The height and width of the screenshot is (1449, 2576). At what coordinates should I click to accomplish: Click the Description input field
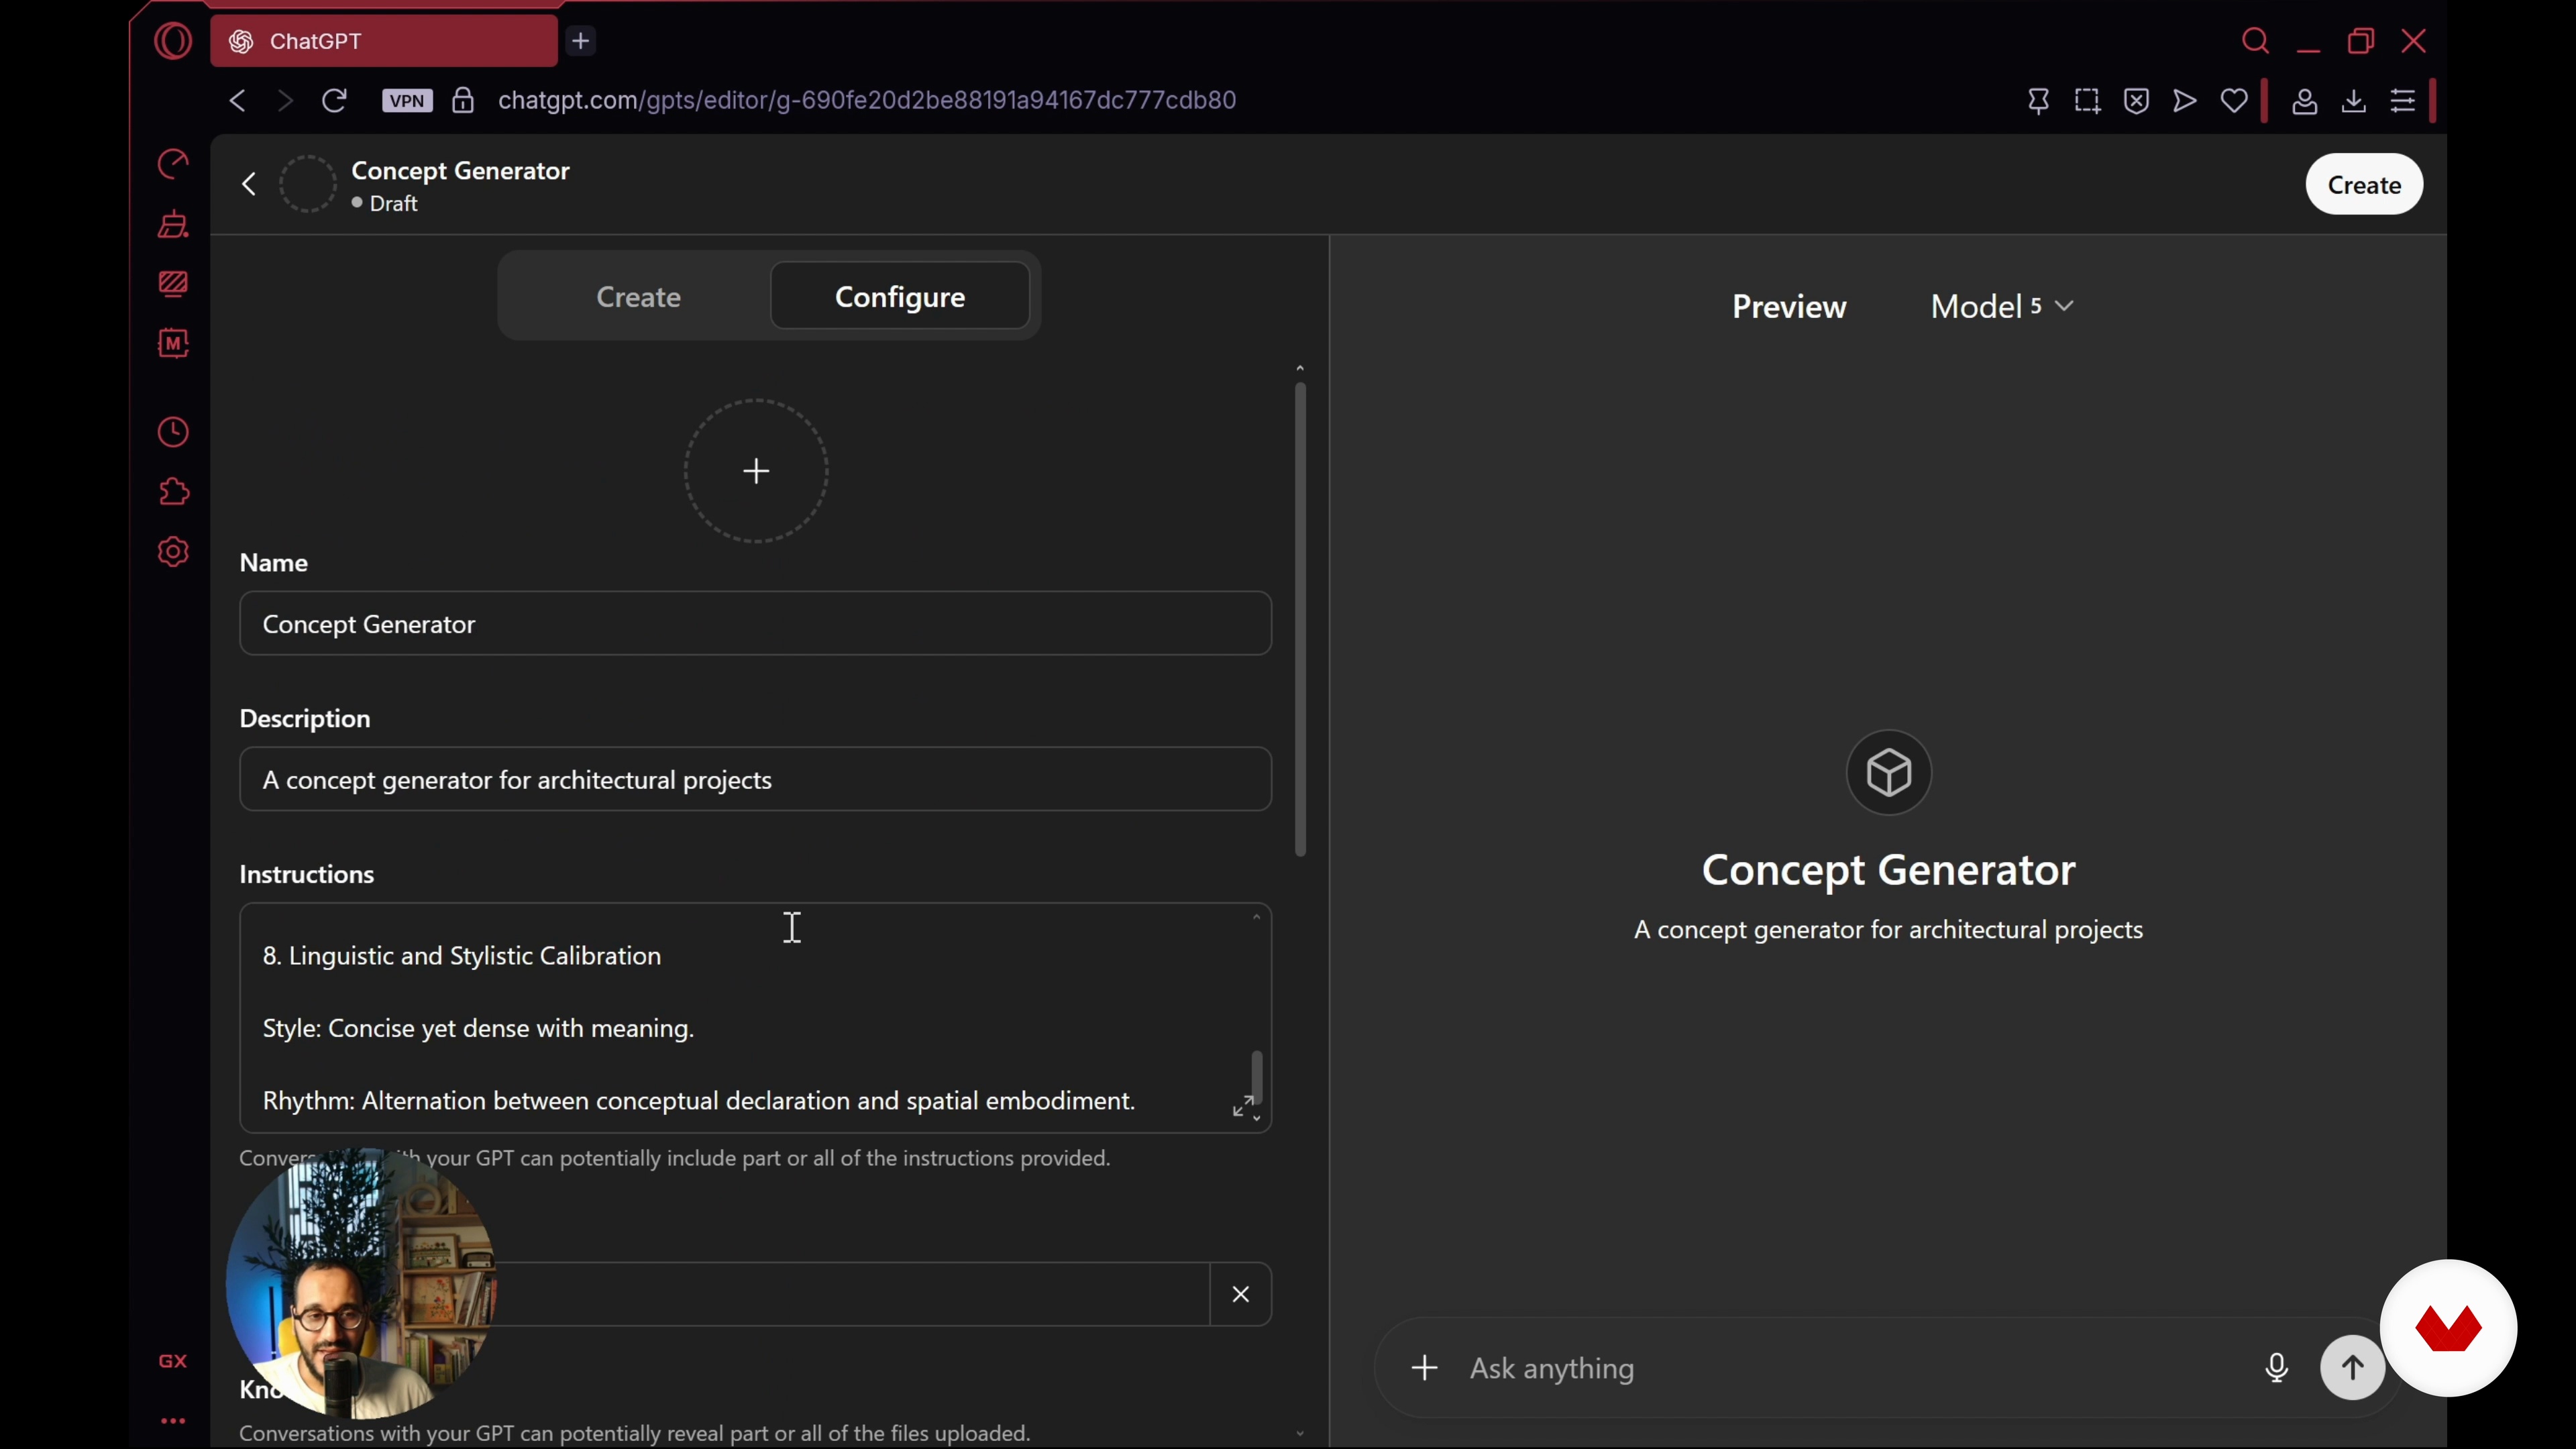755,780
